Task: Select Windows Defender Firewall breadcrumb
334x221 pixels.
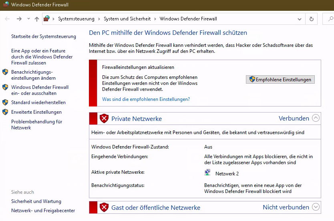Action: click(x=188, y=19)
